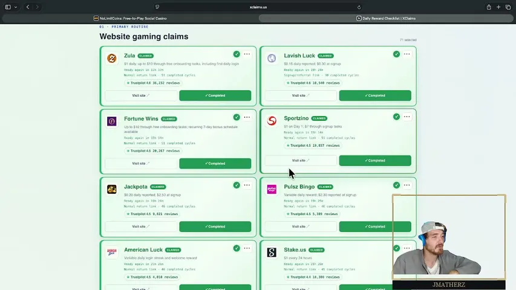Viewport: 516px width, 290px height.
Task: Click the Completed button on Fortune Wins
Action: pos(215,163)
